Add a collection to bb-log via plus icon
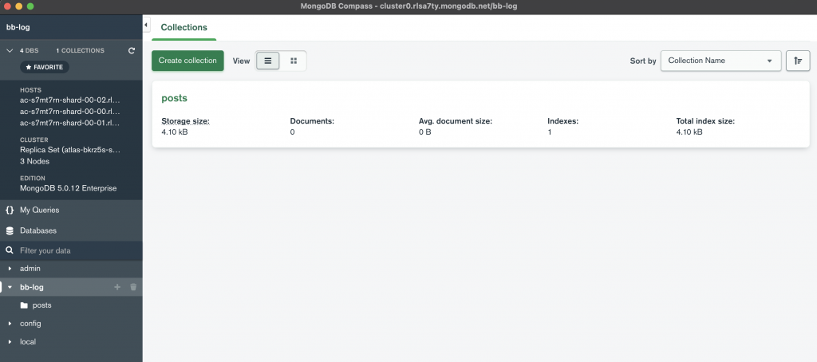817x362 pixels. [x=117, y=287]
